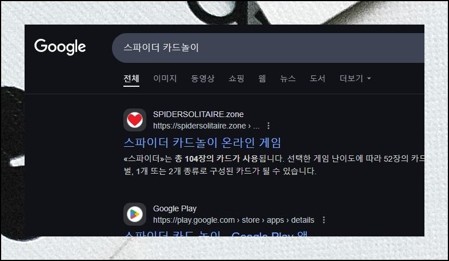The height and width of the screenshot is (261, 449).
Task: Expand the 더보기 dropdown
Action: coord(355,78)
